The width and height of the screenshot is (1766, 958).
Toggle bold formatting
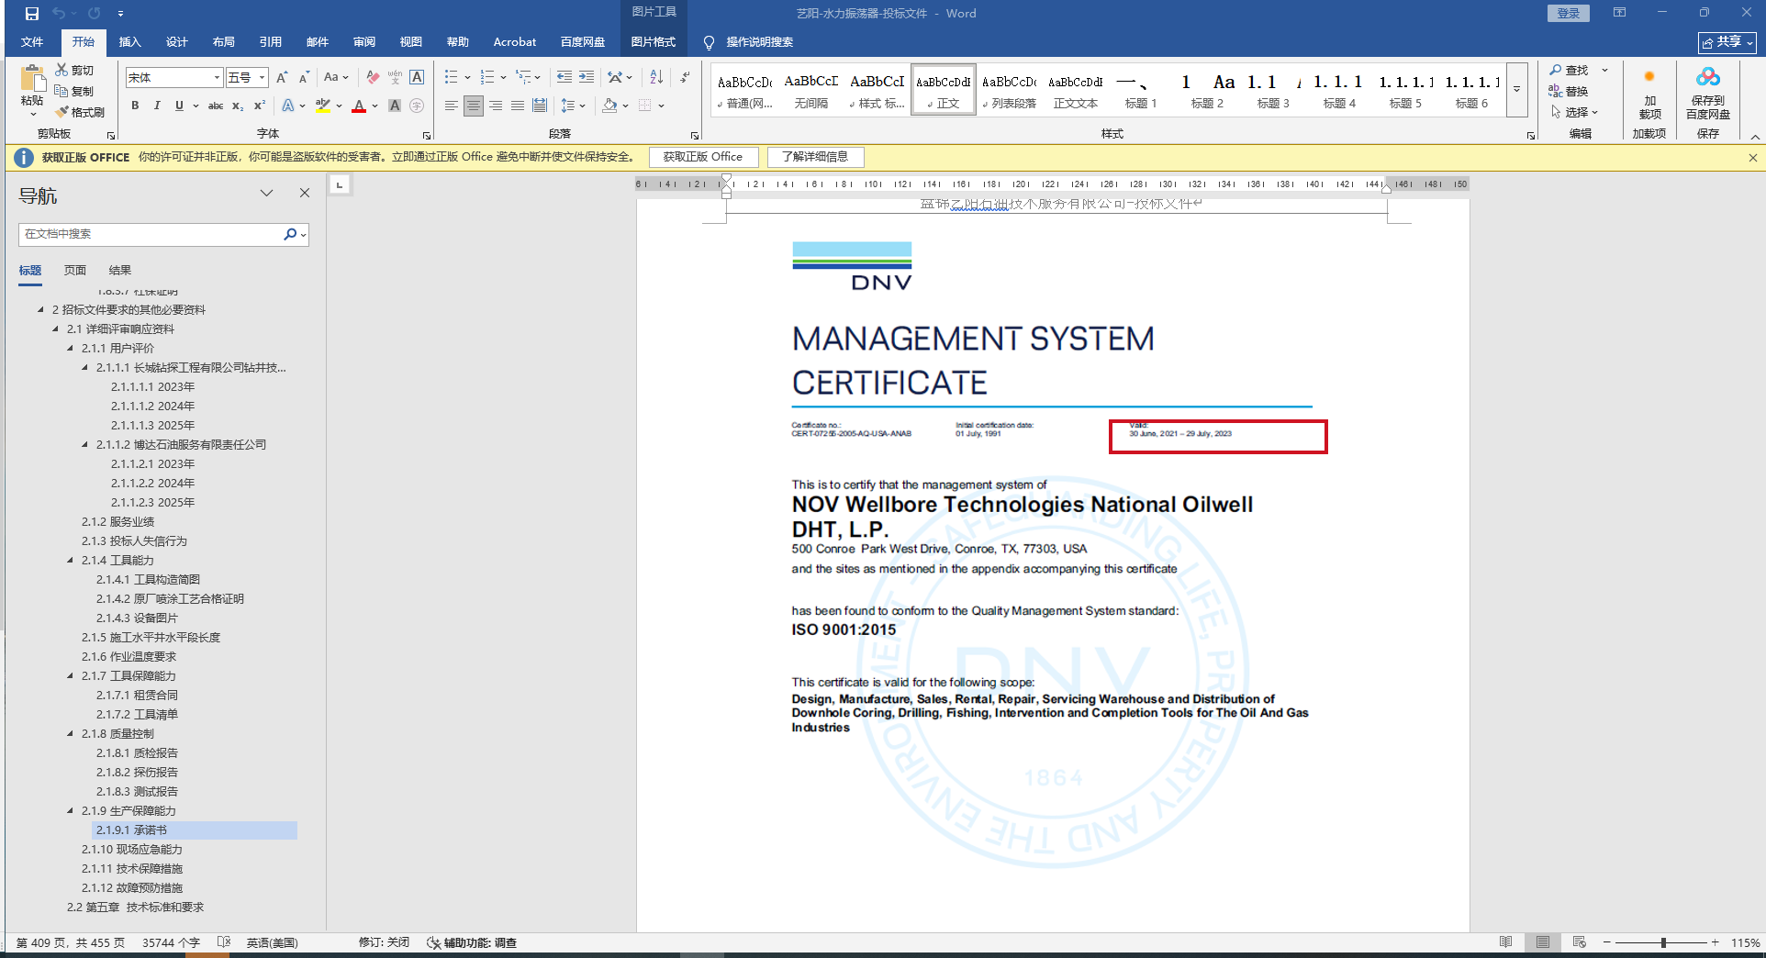(135, 106)
